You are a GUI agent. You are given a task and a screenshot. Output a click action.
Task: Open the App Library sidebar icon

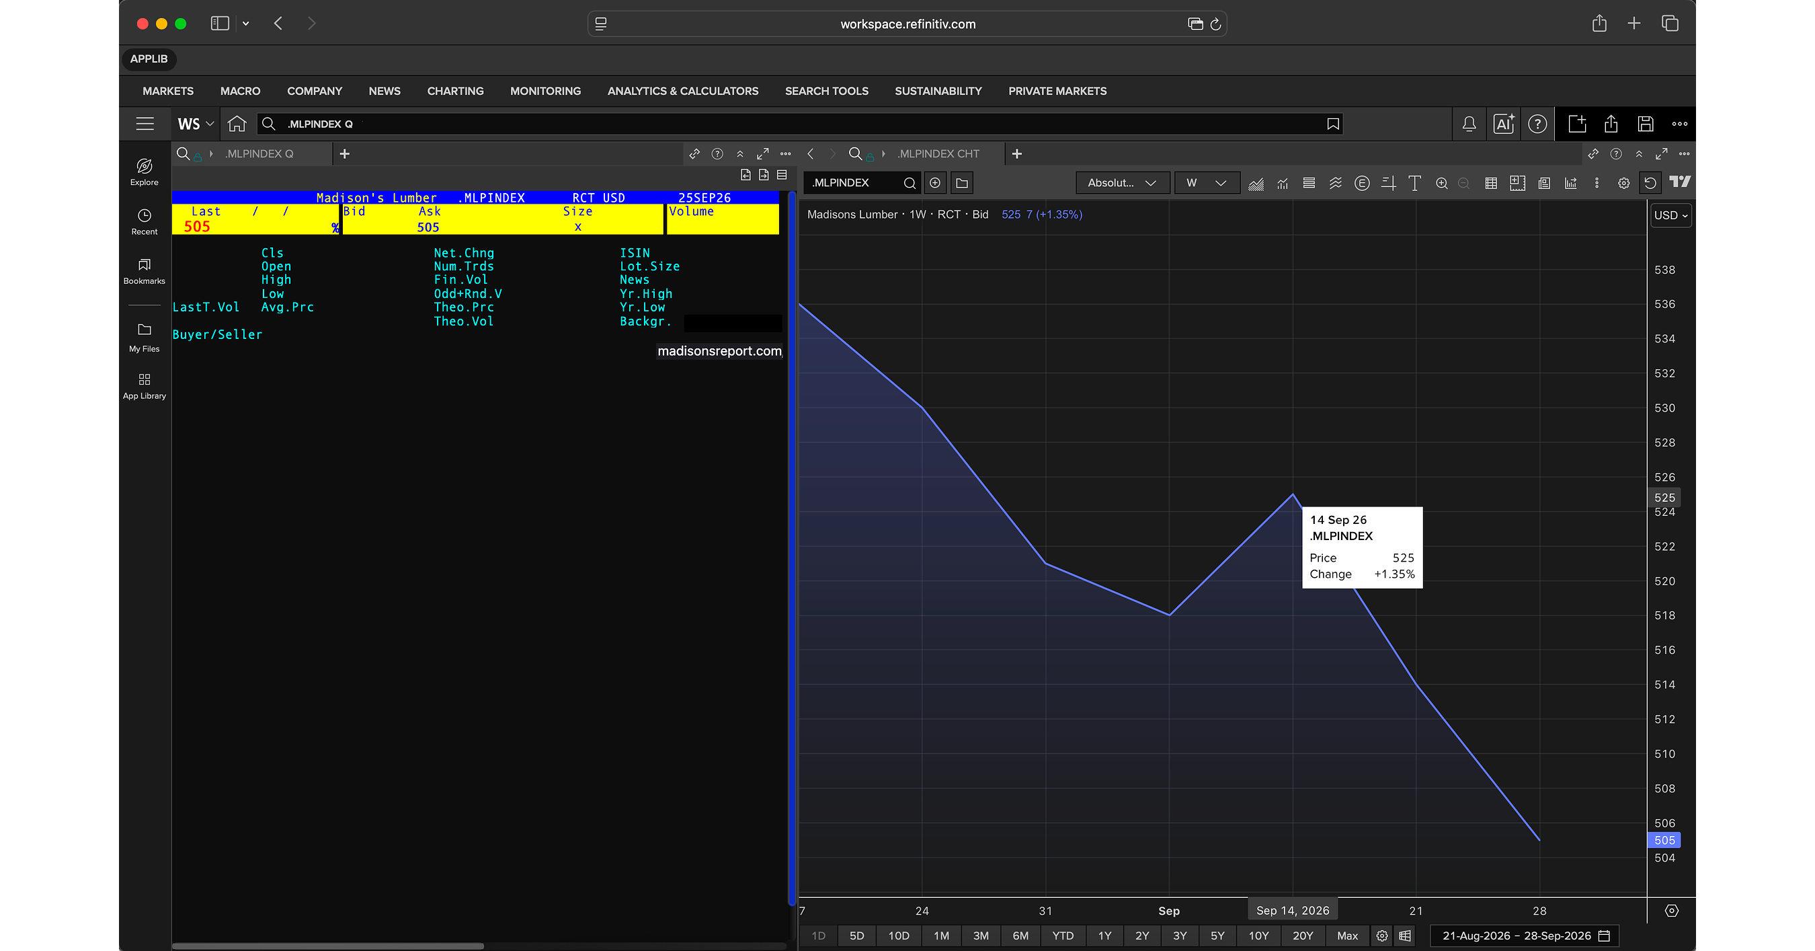click(145, 386)
